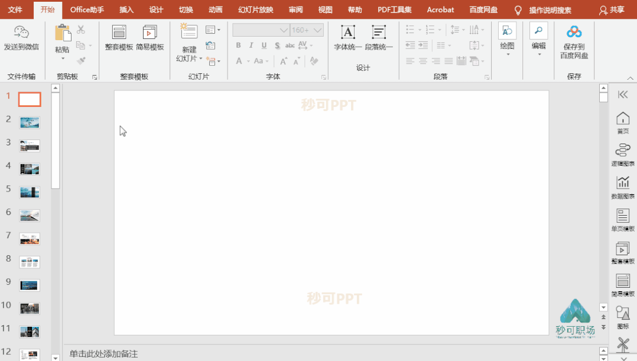The width and height of the screenshot is (637, 361).
Task: Open the slide Layout dropdown
Action: pos(213,30)
